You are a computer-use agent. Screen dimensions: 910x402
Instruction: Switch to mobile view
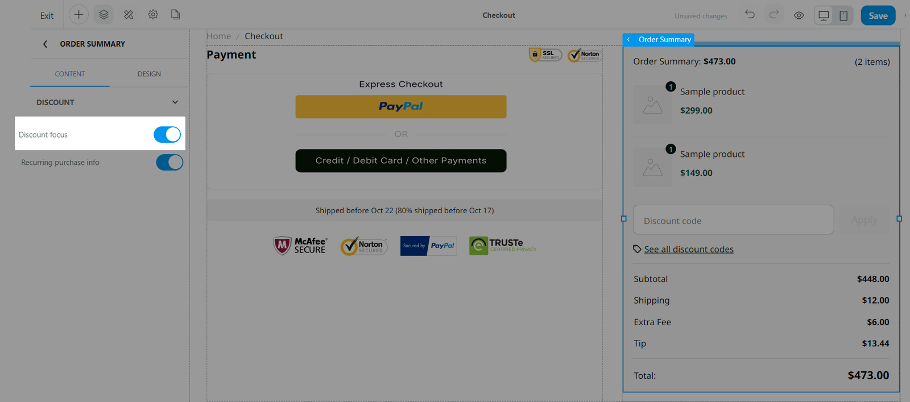(x=843, y=15)
